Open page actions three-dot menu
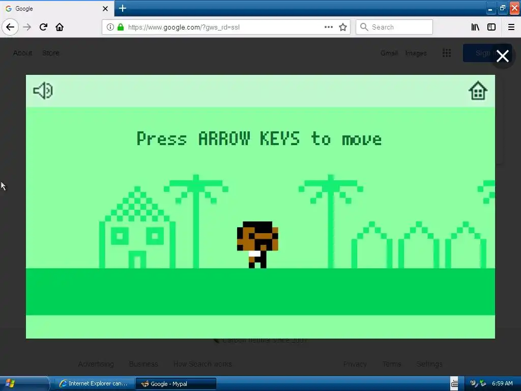This screenshot has height=391, width=521. click(x=328, y=27)
